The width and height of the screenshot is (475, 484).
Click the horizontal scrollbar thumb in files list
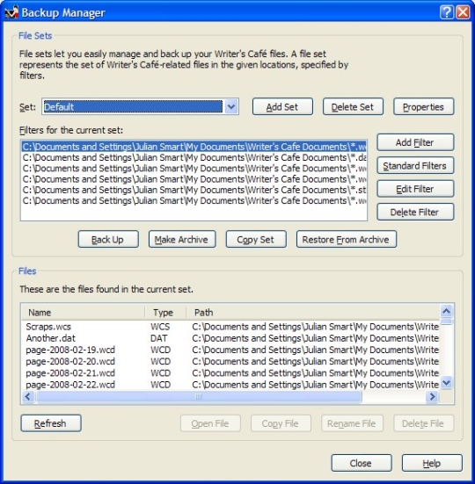pyautogui.click(x=199, y=396)
